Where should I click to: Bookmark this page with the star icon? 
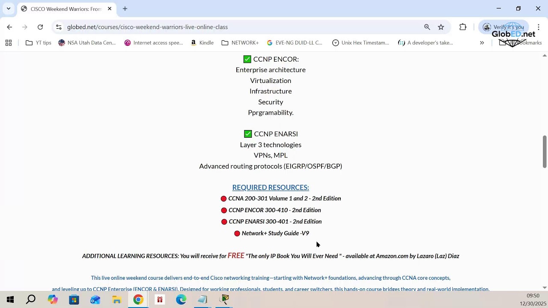point(441,27)
